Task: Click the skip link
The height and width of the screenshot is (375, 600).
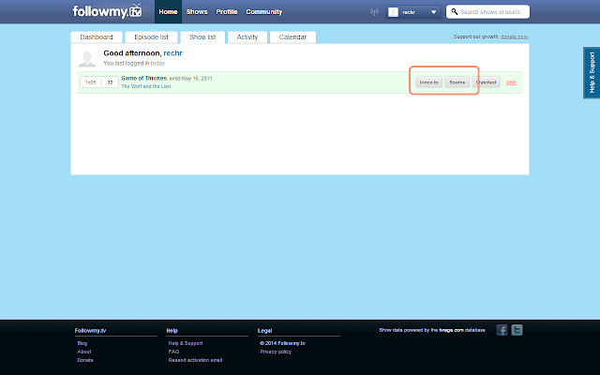Action: pyautogui.click(x=511, y=82)
